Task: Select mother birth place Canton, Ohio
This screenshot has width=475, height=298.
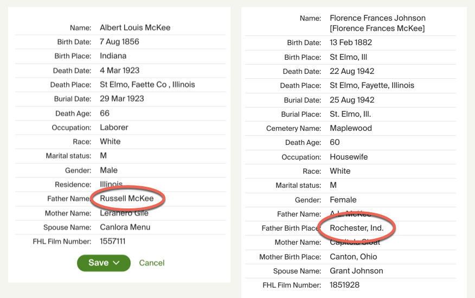Action: tap(353, 257)
